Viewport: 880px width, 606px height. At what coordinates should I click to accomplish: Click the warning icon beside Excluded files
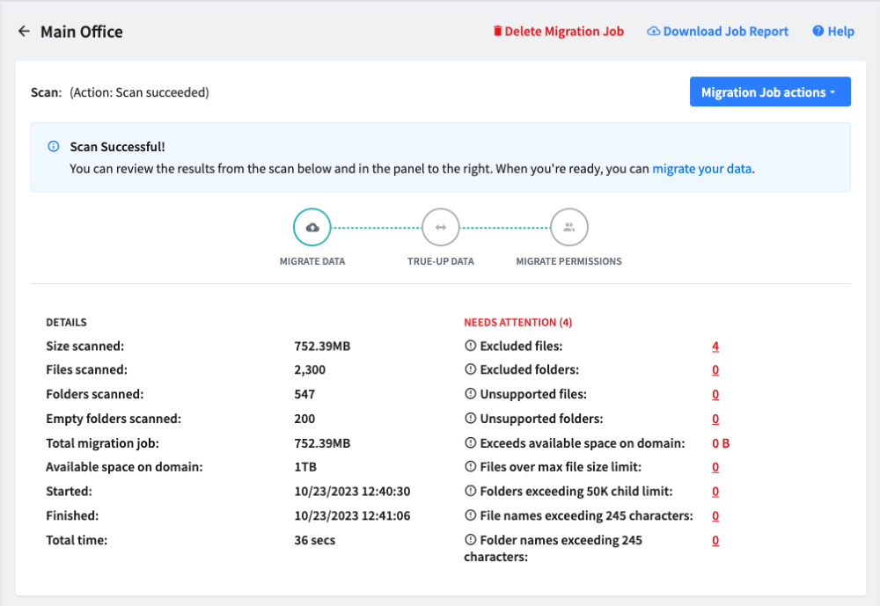pyautogui.click(x=470, y=347)
